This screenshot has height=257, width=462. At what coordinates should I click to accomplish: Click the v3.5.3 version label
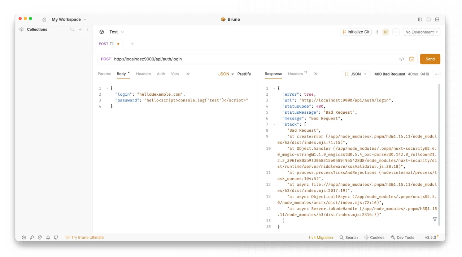pos(431,238)
